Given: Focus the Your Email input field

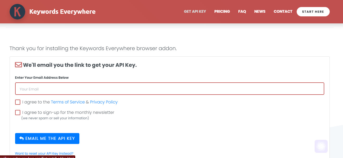Looking at the screenshot, I should pos(170,89).
